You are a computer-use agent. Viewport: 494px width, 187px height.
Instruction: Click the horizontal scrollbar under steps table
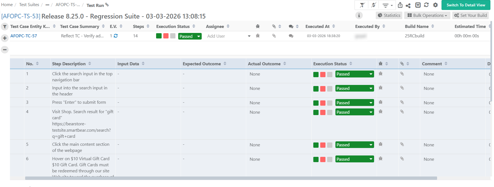(x=231, y=178)
